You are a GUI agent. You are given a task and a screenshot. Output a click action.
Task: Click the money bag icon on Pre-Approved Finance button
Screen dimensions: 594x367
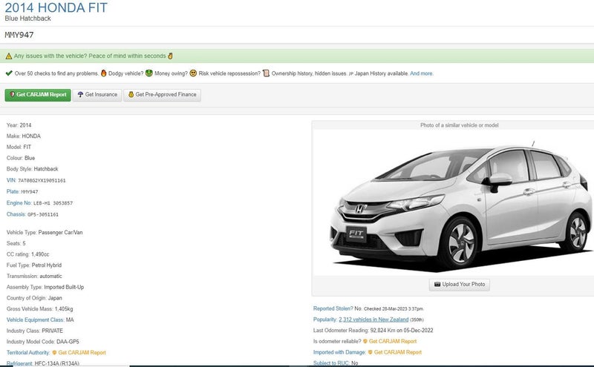tap(131, 95)
